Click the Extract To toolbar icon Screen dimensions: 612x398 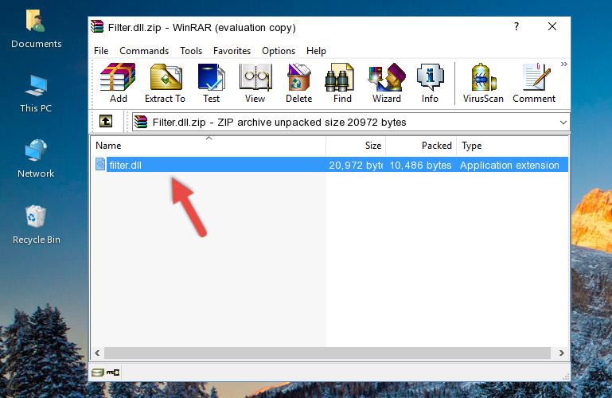[165, 83]
